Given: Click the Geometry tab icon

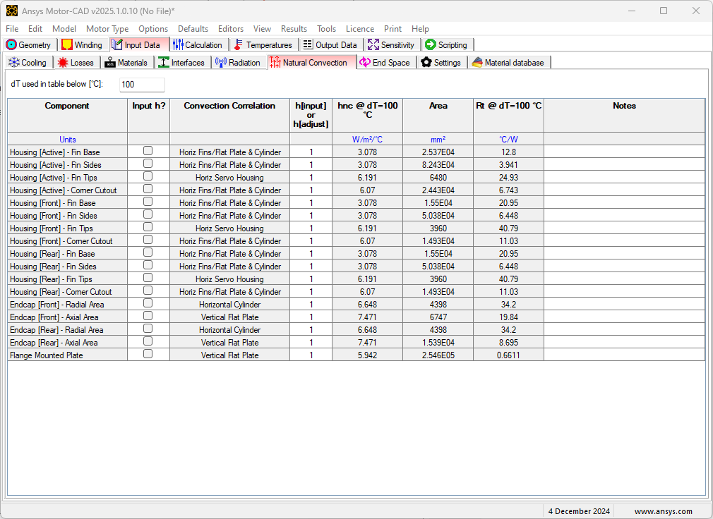Looking at the screenshot, I should click(x=11, y=44).
